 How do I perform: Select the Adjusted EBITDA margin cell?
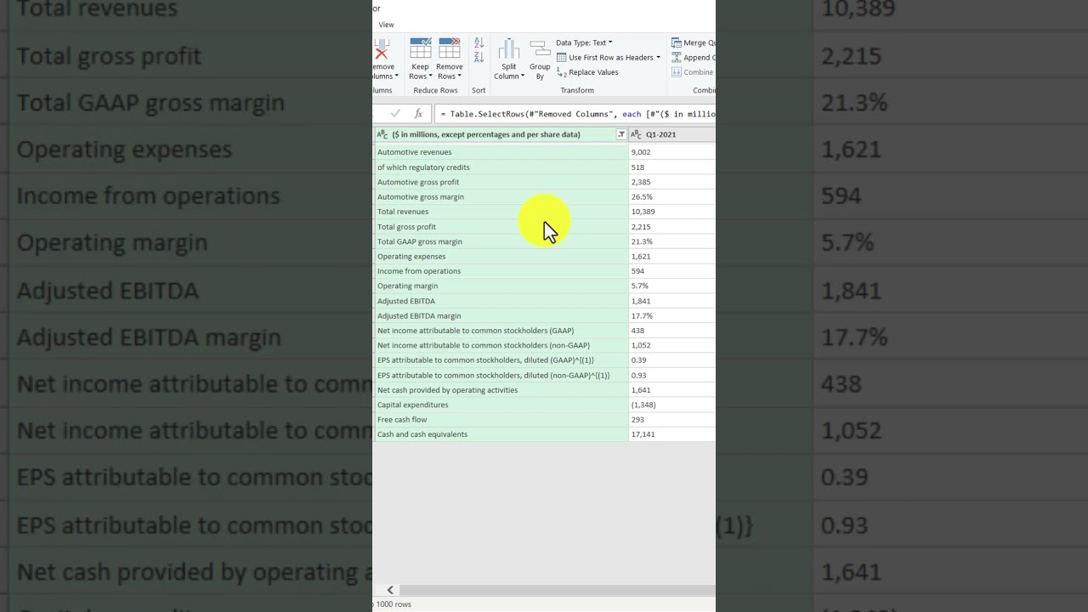tap(501, 316)
